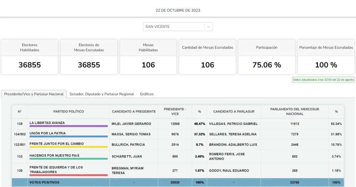Click the Datos actualizados timestamp badge

(x=323, y=80)
